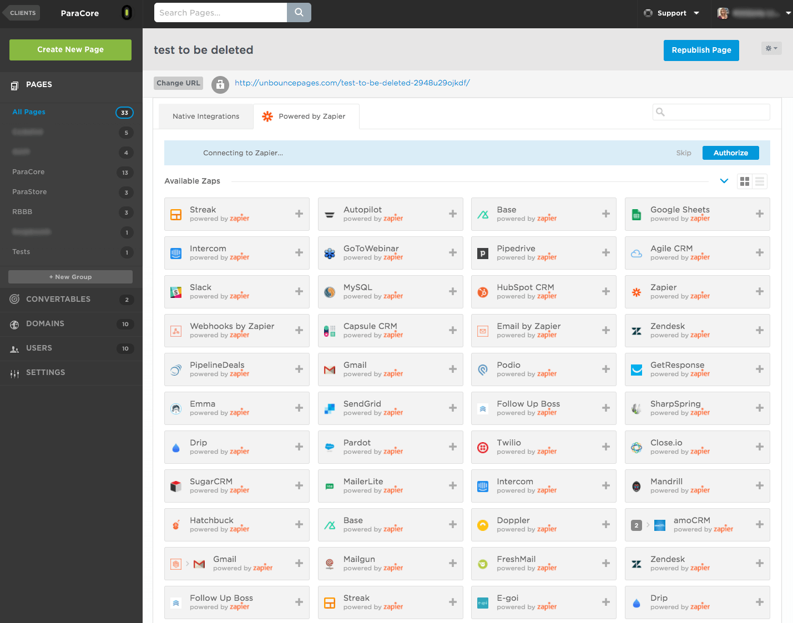The image size is (793, 623).
Task: Open the Support dropdown menu
Action: click(x=672, y=13)
